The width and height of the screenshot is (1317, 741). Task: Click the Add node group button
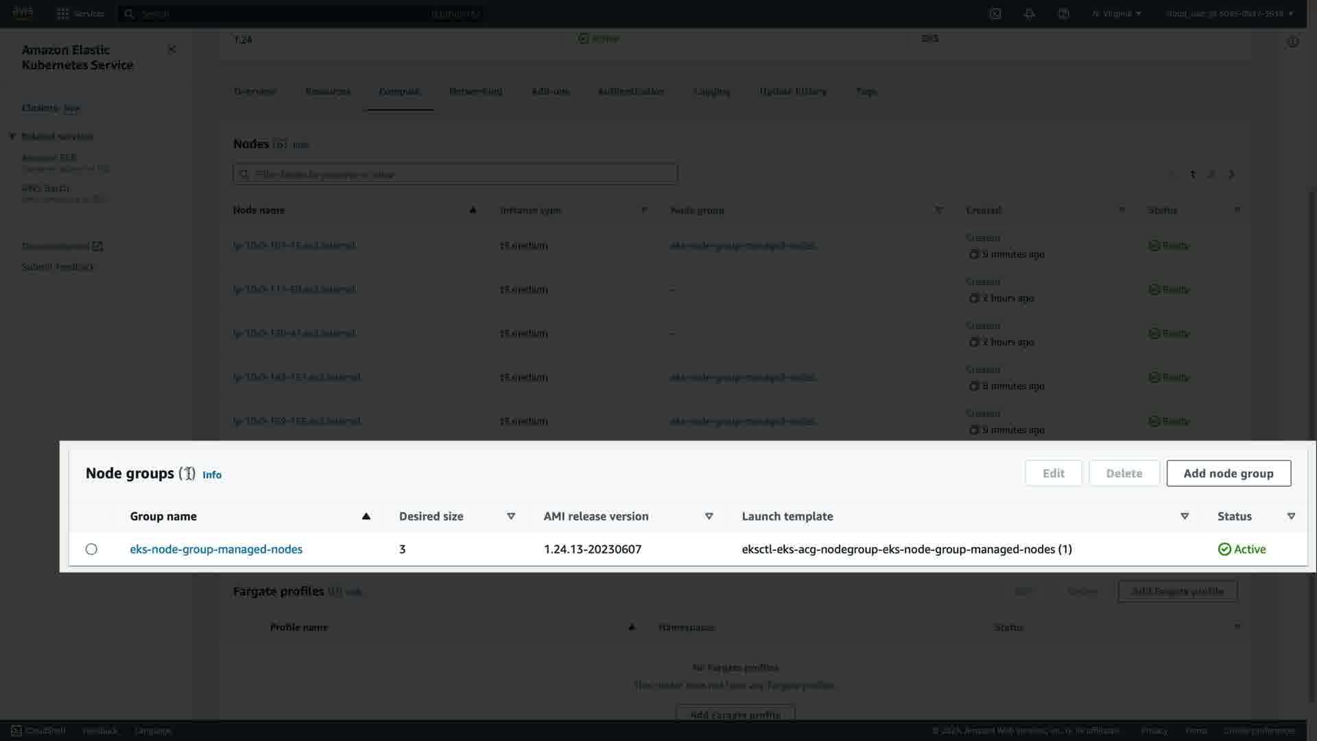(1228, 473)
